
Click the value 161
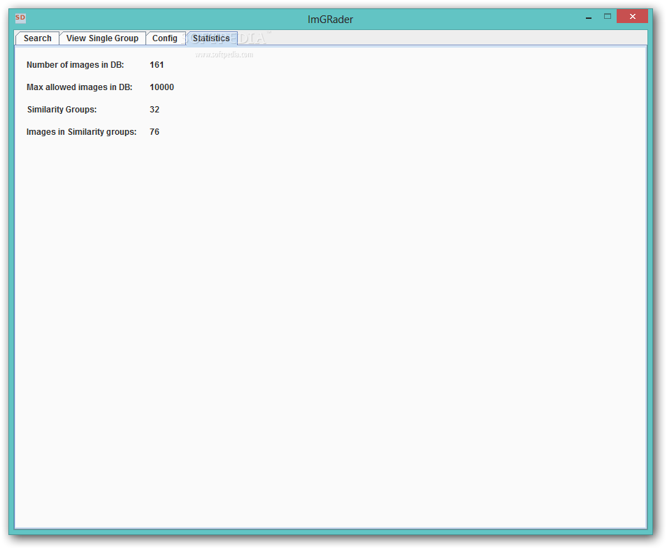tap(157, 65)
